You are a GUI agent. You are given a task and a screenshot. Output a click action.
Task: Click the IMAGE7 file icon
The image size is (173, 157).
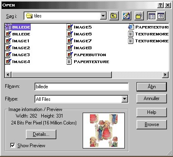click(x=70, y=41)
